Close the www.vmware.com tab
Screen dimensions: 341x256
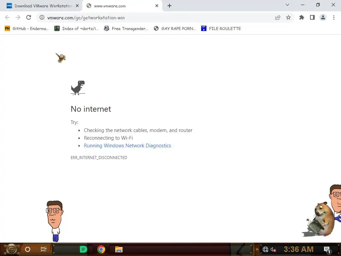157,6
